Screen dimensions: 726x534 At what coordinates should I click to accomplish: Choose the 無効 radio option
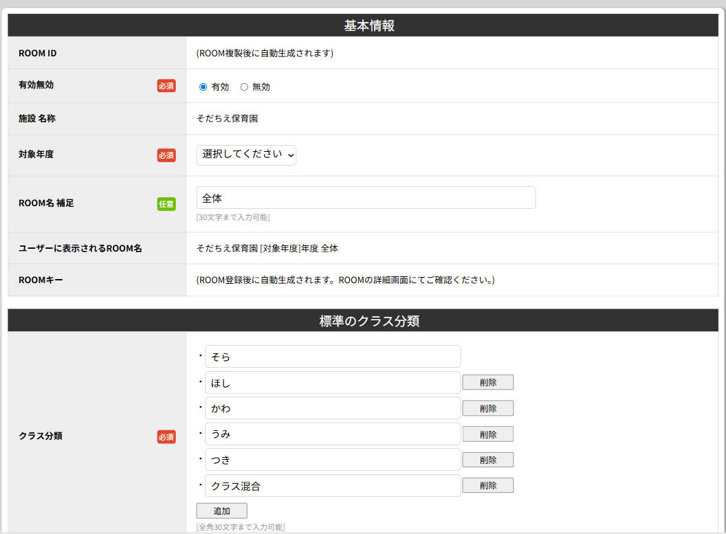(x=244, y=87)
